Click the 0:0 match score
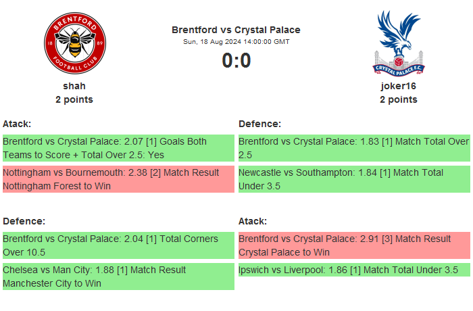 [236, 61]
